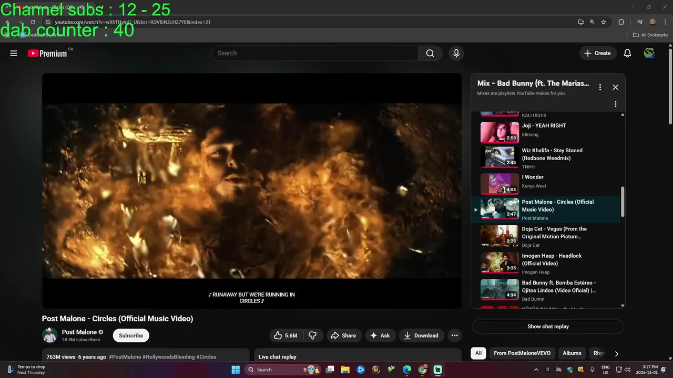Dislike the Circles video
Viewport: 673px width, 378px height.
point(312,335)
